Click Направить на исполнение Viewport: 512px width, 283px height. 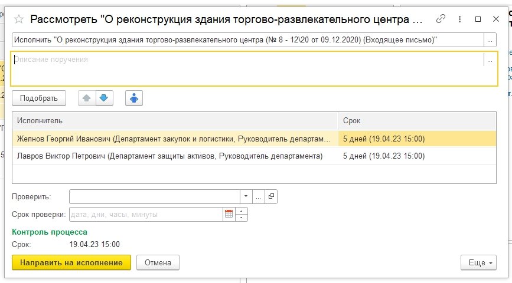coord(71,263)
